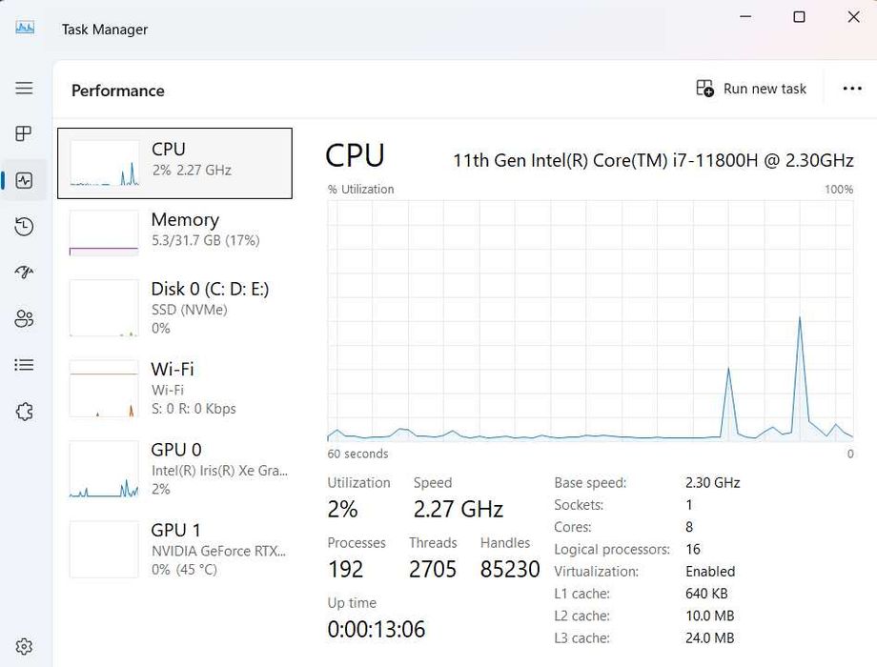Select GPU 0 Intel Iris Xe item
This screenshot has width=877, height=667.
[174, 468]
